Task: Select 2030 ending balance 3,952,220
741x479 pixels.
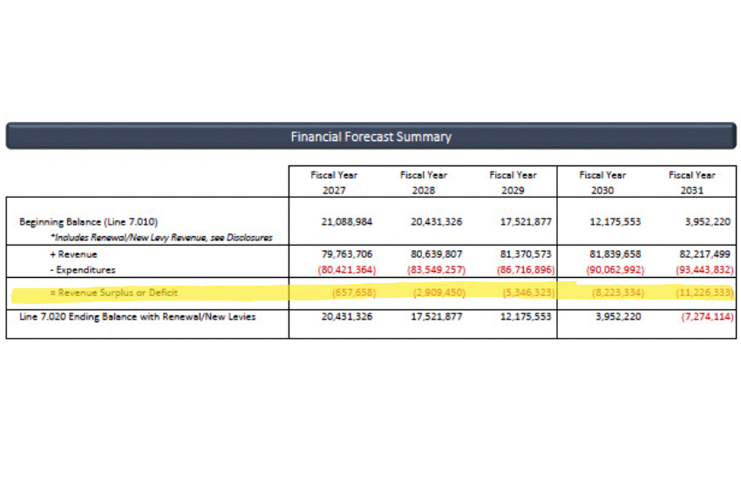Action: pos(618,317)
